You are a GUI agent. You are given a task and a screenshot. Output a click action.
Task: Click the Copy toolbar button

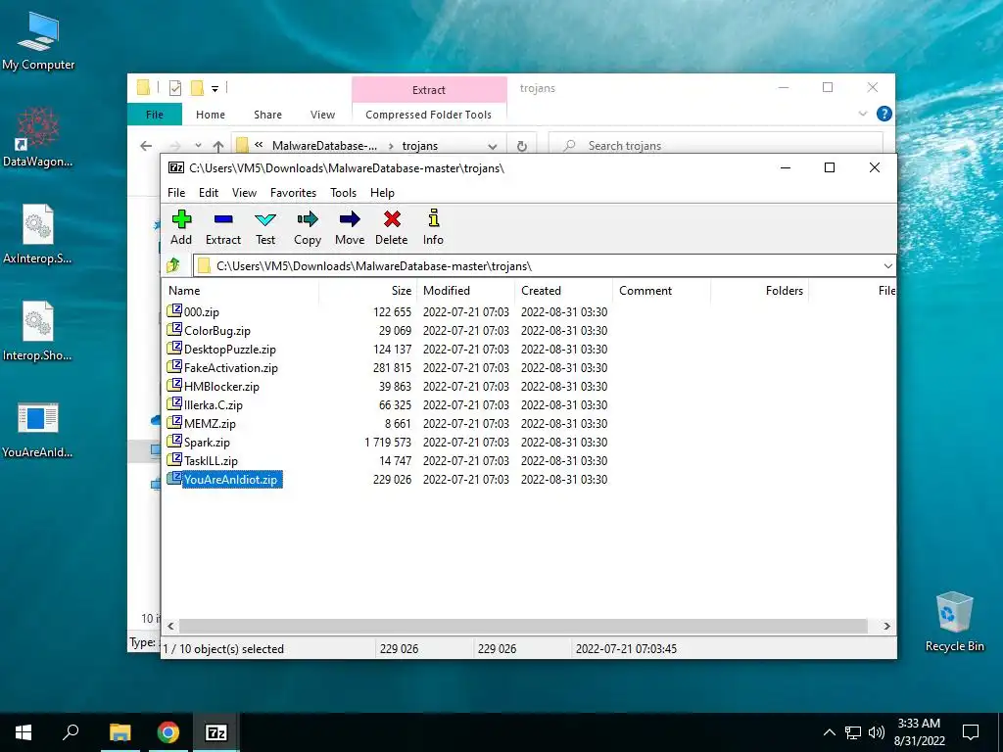pos(307,227)
